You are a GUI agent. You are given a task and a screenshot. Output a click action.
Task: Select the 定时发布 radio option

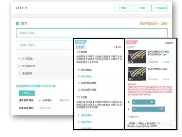coord(57,100)
